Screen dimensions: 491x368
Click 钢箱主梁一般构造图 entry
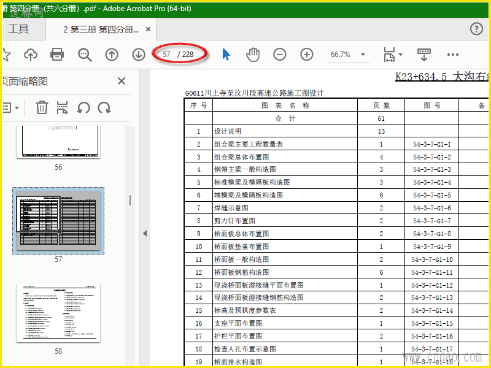coord(245,170)
